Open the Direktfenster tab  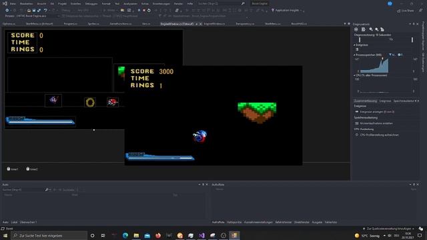point(302,222)
